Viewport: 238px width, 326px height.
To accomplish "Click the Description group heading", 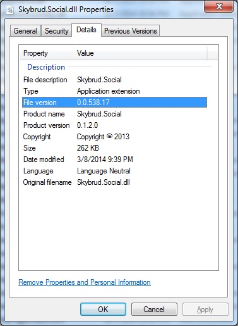I will [46, 67].
